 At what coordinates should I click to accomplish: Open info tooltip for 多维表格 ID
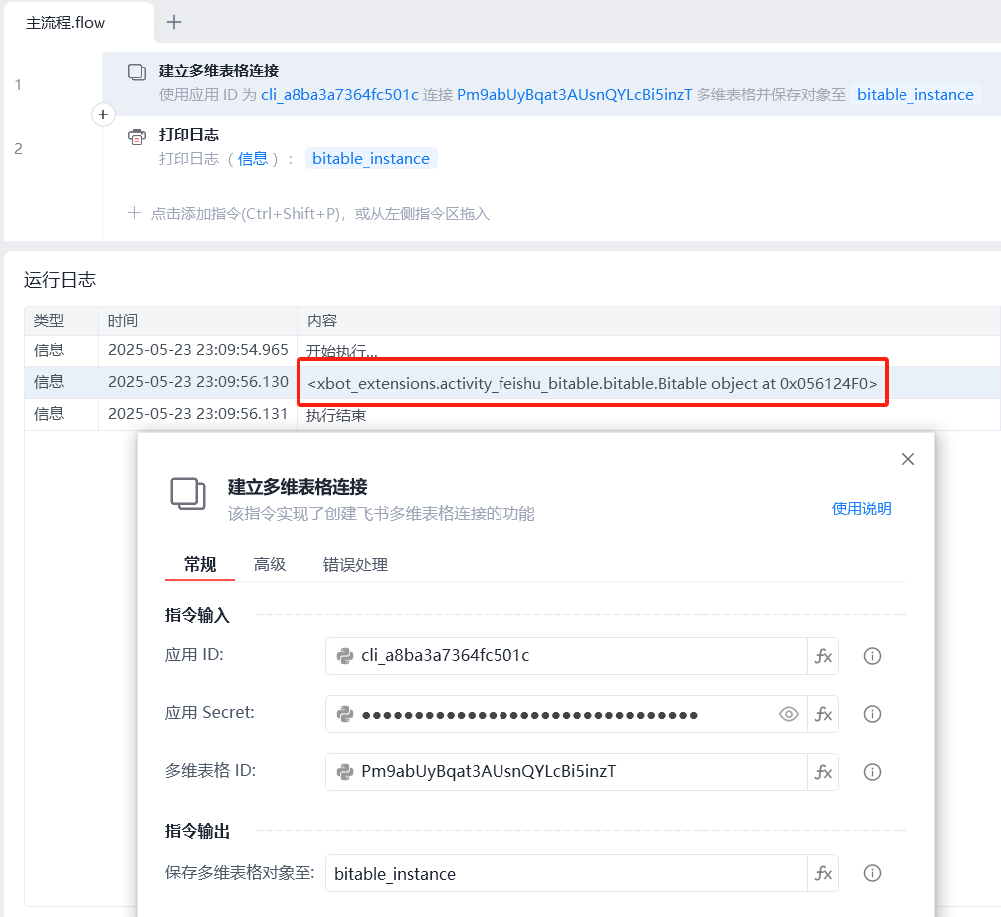873,772
